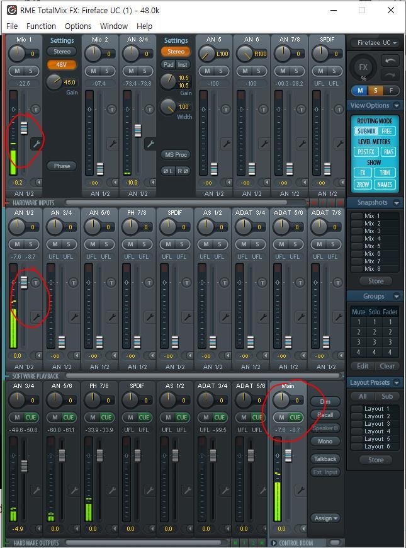Open wrench settings on playback AN 1/2
The height and width of the screenshot is (548, 406).
point(36,317)
